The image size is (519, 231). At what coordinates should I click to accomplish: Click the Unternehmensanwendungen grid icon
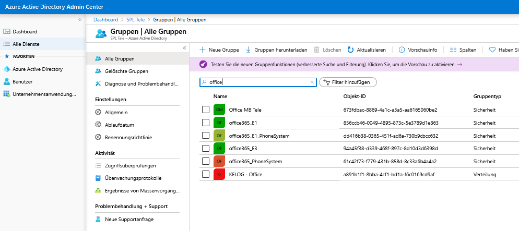point(7,94)
